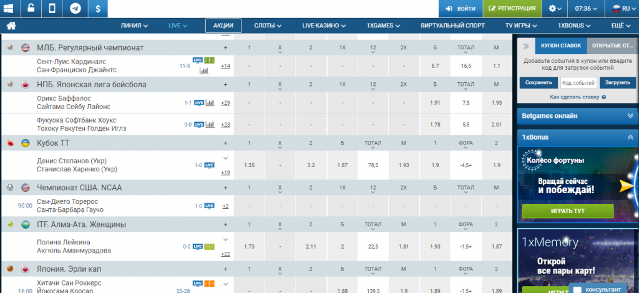Screen dimensions: 639x293
Task: Open green field tracker for Сент-Луис Кардиналс
Action: [x=209, y=60]
